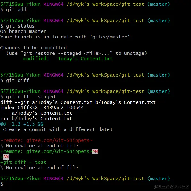Click the 'git status' command line
This screenshot has height=191, width=191.
tap(17, 26)
